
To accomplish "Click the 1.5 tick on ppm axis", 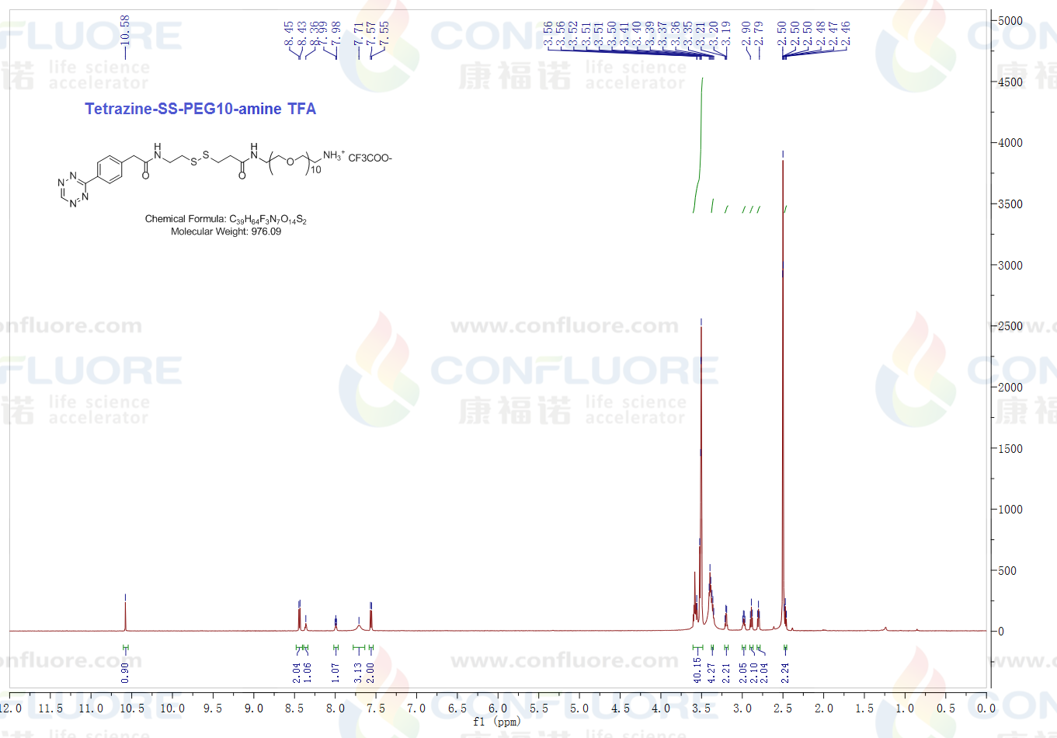I will tap(864, 708).
